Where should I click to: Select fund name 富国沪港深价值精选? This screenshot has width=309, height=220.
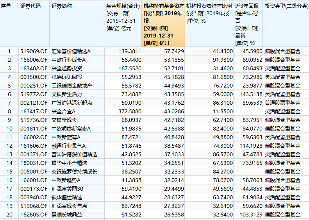click(74, 154)
